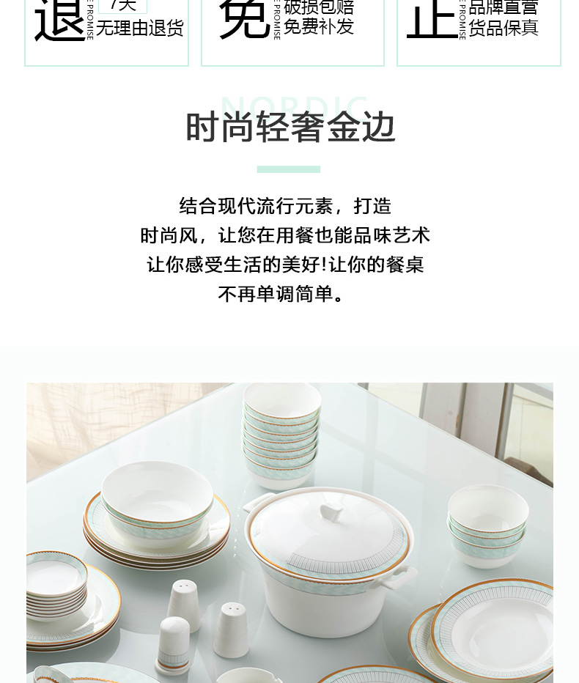The width and height of the screenshot is (579, 683).
Task: Click the tall stack of rice bowls
Action: click(281, 435)
